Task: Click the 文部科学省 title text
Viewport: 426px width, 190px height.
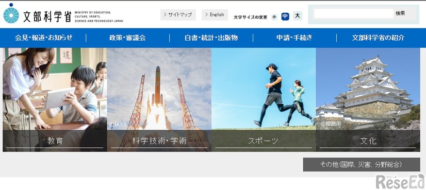Action: [x=47, y=16]
